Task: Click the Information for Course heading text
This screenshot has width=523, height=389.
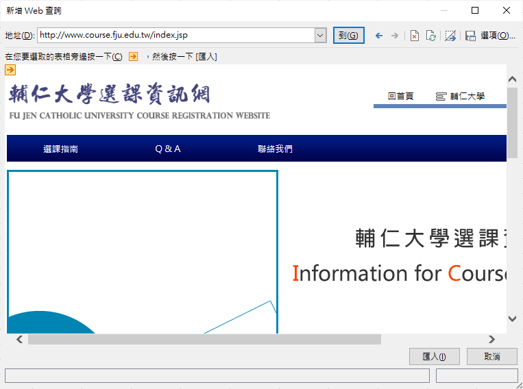Action: [399, 274]
